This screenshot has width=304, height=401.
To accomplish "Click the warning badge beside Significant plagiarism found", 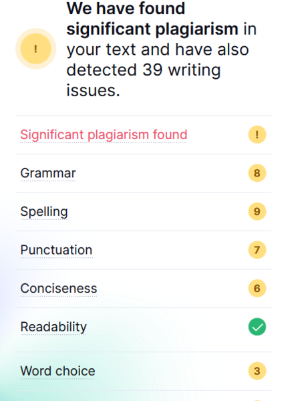I will point(257,134).
